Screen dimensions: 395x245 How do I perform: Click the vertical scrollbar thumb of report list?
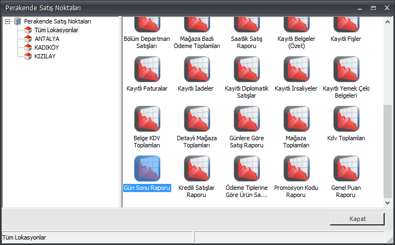(x=387, y=151)
